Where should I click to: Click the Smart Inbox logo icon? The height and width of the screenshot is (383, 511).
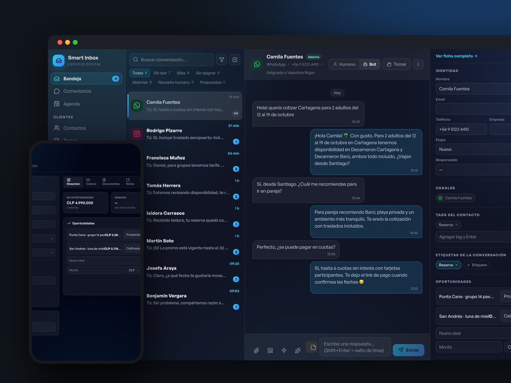tap(58, 61)
